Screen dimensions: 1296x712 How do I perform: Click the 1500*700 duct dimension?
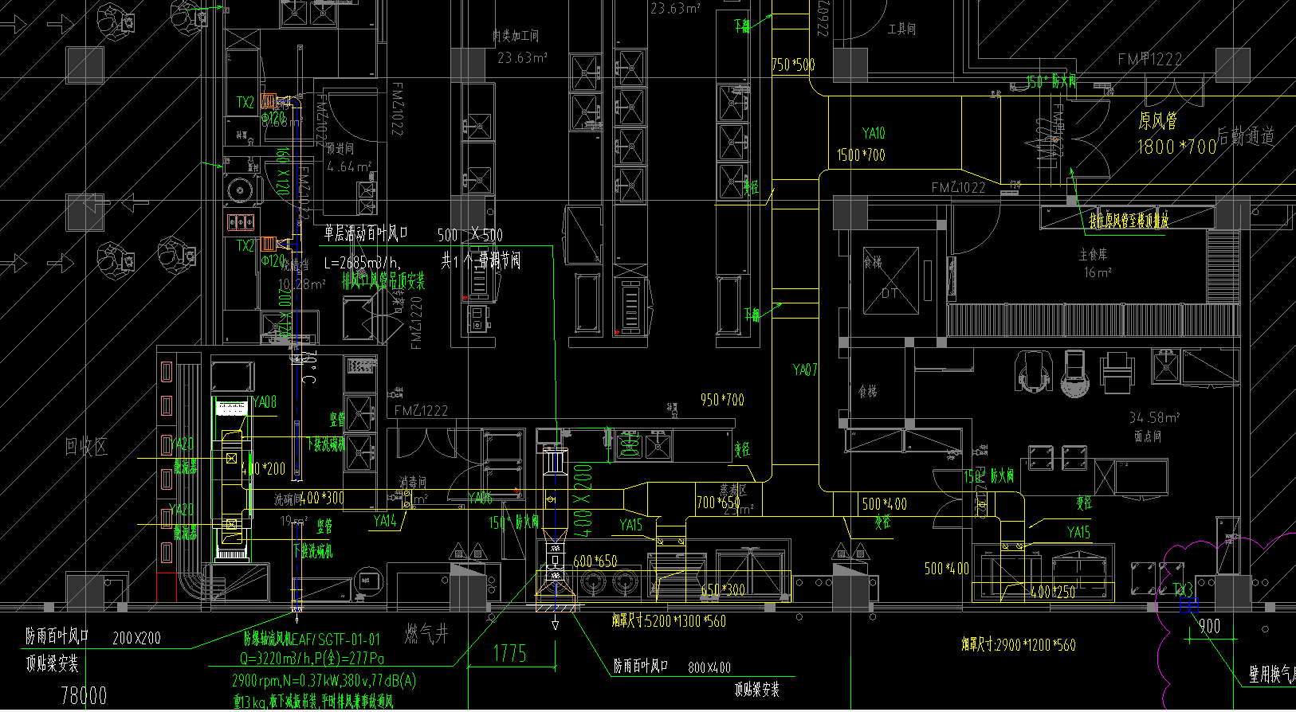[x=861, y=155]
